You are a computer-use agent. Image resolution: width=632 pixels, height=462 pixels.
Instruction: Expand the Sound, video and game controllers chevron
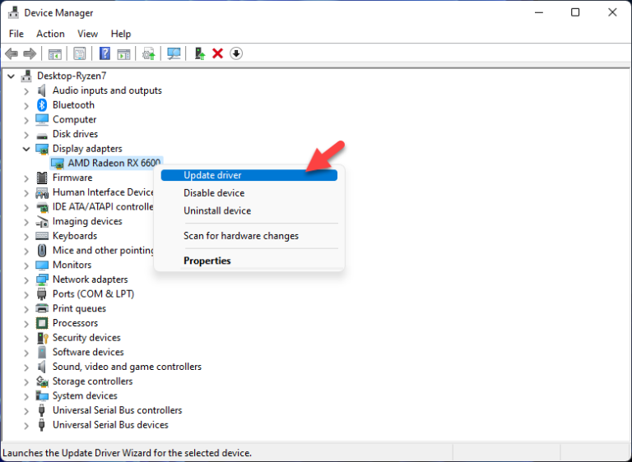(x=26, y=367)
